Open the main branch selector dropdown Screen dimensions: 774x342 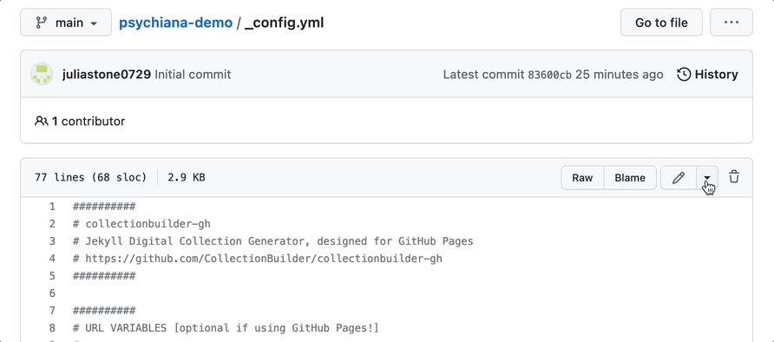click(66, 23)
